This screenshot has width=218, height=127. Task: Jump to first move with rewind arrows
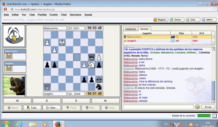tap(17, 101)
